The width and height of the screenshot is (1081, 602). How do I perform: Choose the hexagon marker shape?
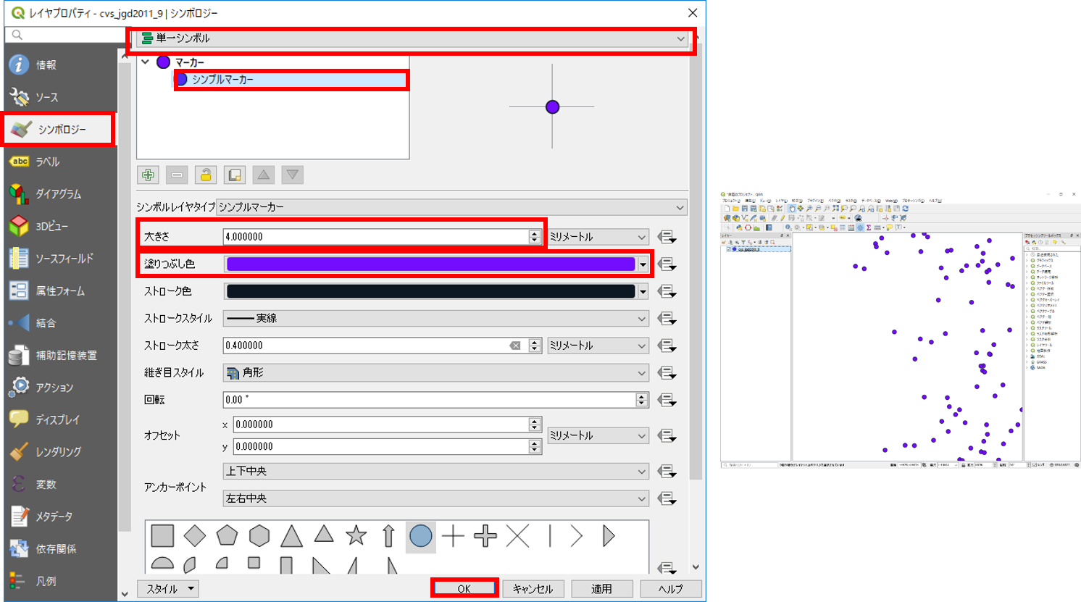tap(259, 536)
